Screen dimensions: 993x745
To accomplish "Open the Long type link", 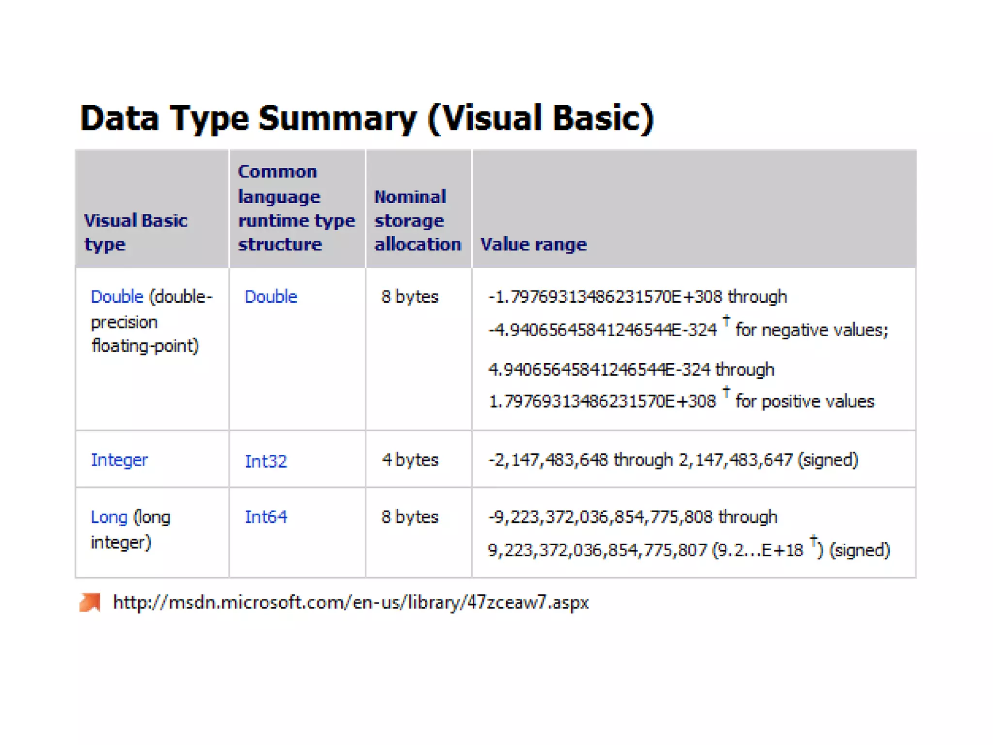I will pos(109,518).
